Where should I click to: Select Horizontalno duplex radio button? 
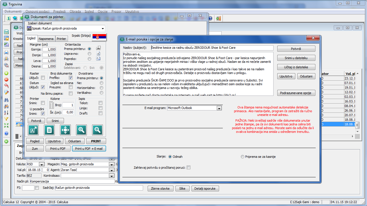(x=101, y=88)
